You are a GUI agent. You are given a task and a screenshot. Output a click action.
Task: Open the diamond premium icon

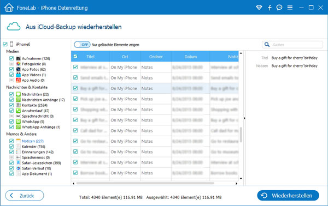[259, 8]
